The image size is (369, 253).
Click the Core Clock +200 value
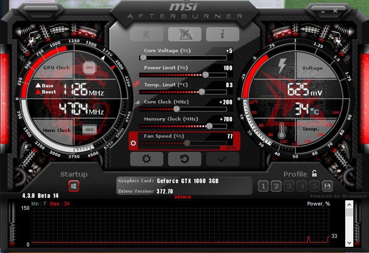tap(226, 102)
